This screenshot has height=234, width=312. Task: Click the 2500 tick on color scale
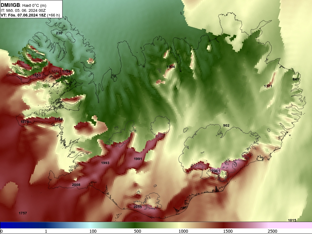pyautogui.click(x=272, y=231)
